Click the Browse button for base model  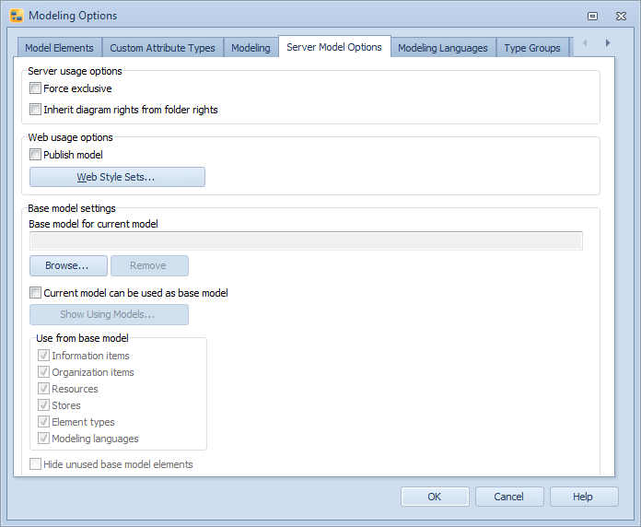click(68, 265)
